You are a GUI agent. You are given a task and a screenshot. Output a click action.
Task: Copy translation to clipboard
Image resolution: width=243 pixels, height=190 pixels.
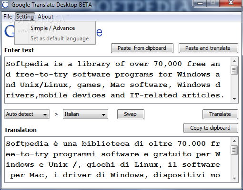[x=211, y=128]
